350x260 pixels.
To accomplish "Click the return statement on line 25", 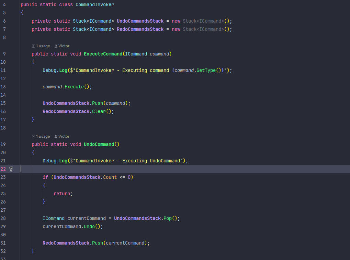I will 63,194.
